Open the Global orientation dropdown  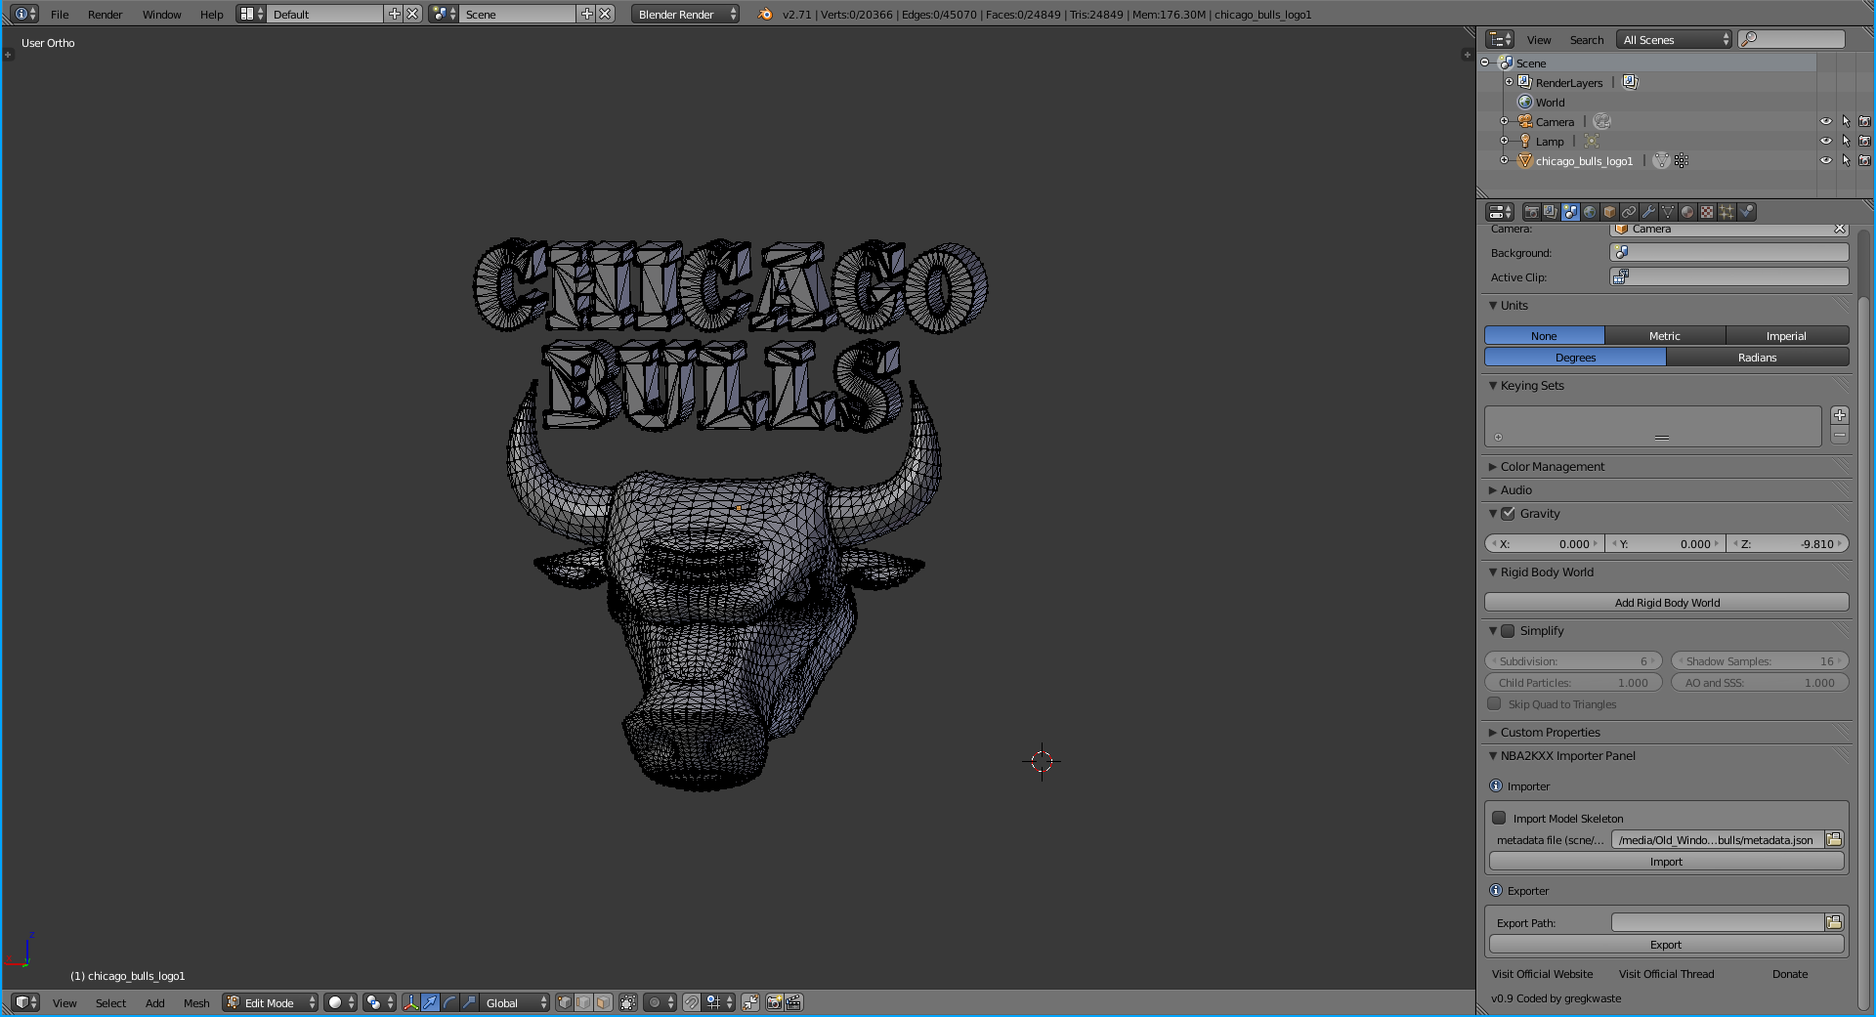[x=515, y=1002]
